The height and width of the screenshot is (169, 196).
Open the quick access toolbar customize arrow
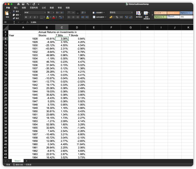38,4
